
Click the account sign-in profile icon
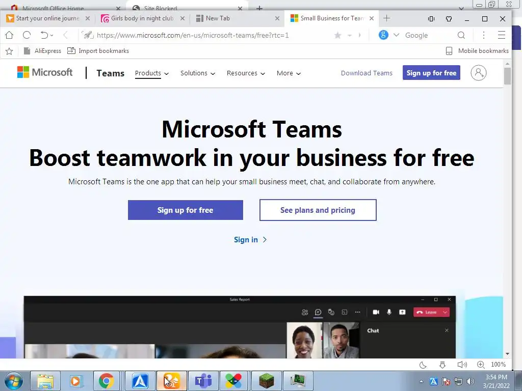tap(478, 73)
